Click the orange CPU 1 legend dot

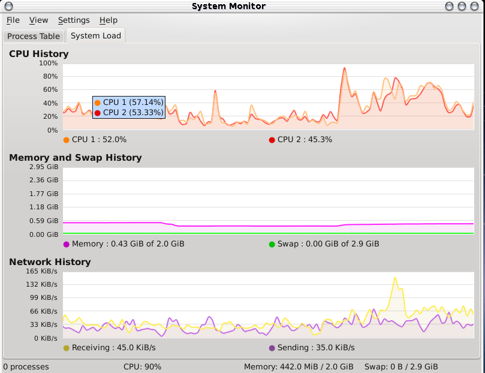66,140
